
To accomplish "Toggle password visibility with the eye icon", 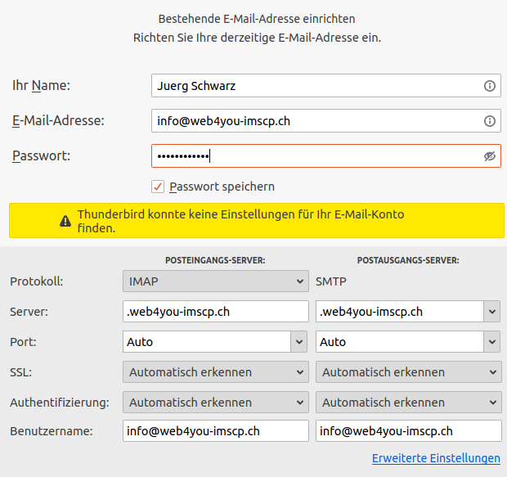I will (x=490, y=156).
